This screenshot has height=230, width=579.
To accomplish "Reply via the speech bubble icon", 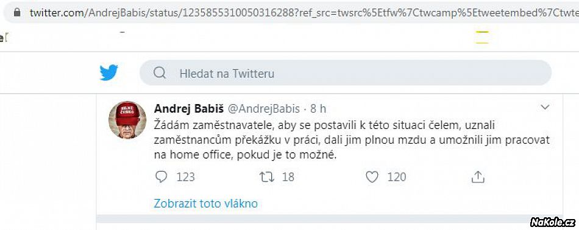I will (161, 177).
